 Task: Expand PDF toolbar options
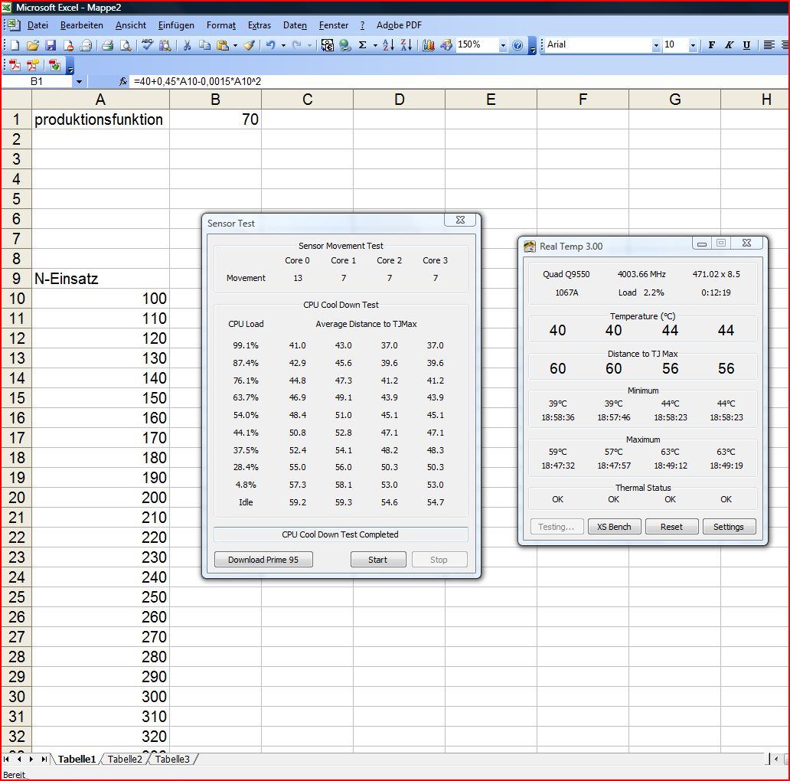[x=70, y=66]
